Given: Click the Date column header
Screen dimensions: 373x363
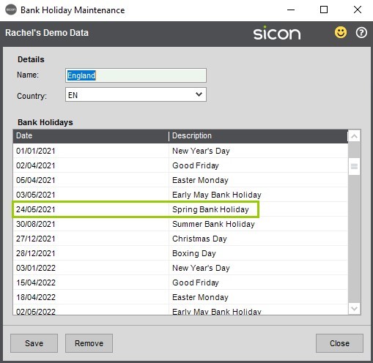Looking at the screenshot, I should tap(91, 136).
